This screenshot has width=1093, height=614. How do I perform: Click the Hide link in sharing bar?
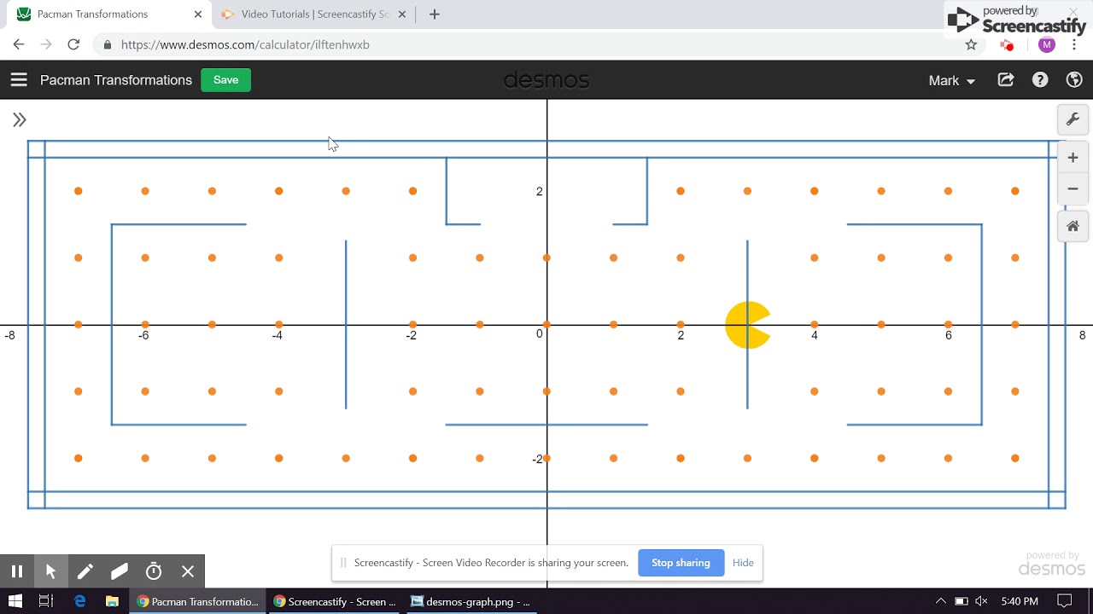743,563
